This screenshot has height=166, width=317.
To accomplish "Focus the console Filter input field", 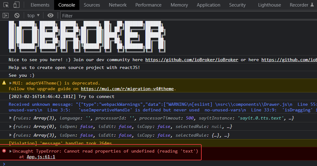I will [189, 16].
